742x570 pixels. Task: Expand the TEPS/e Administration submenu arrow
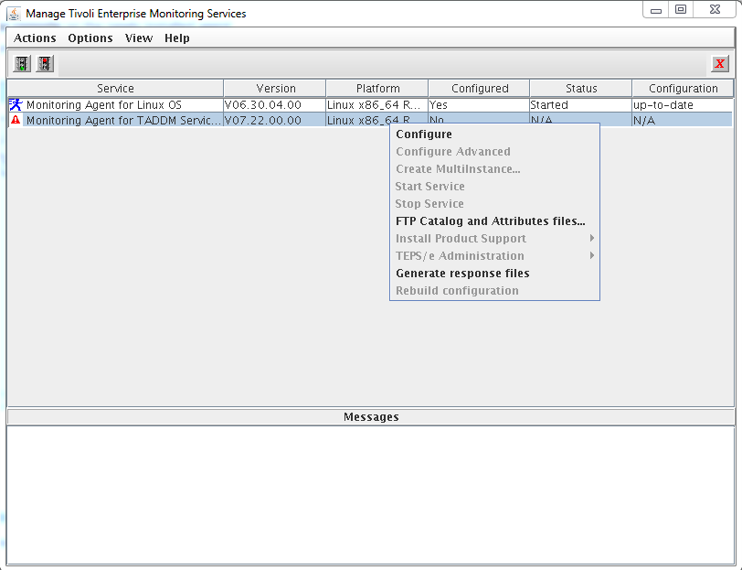coord(591,256)
